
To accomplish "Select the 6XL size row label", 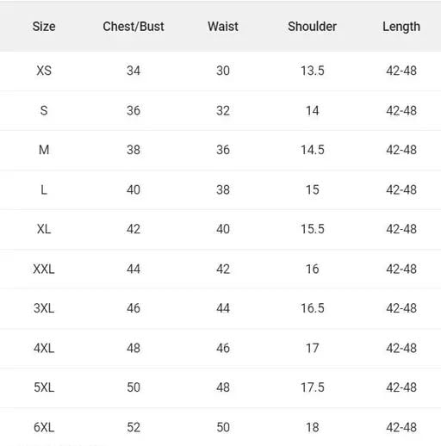I will pos(44,427).
